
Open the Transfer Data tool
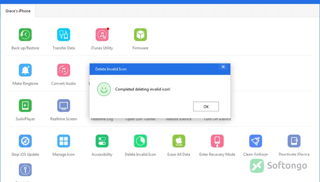point(64,35)
